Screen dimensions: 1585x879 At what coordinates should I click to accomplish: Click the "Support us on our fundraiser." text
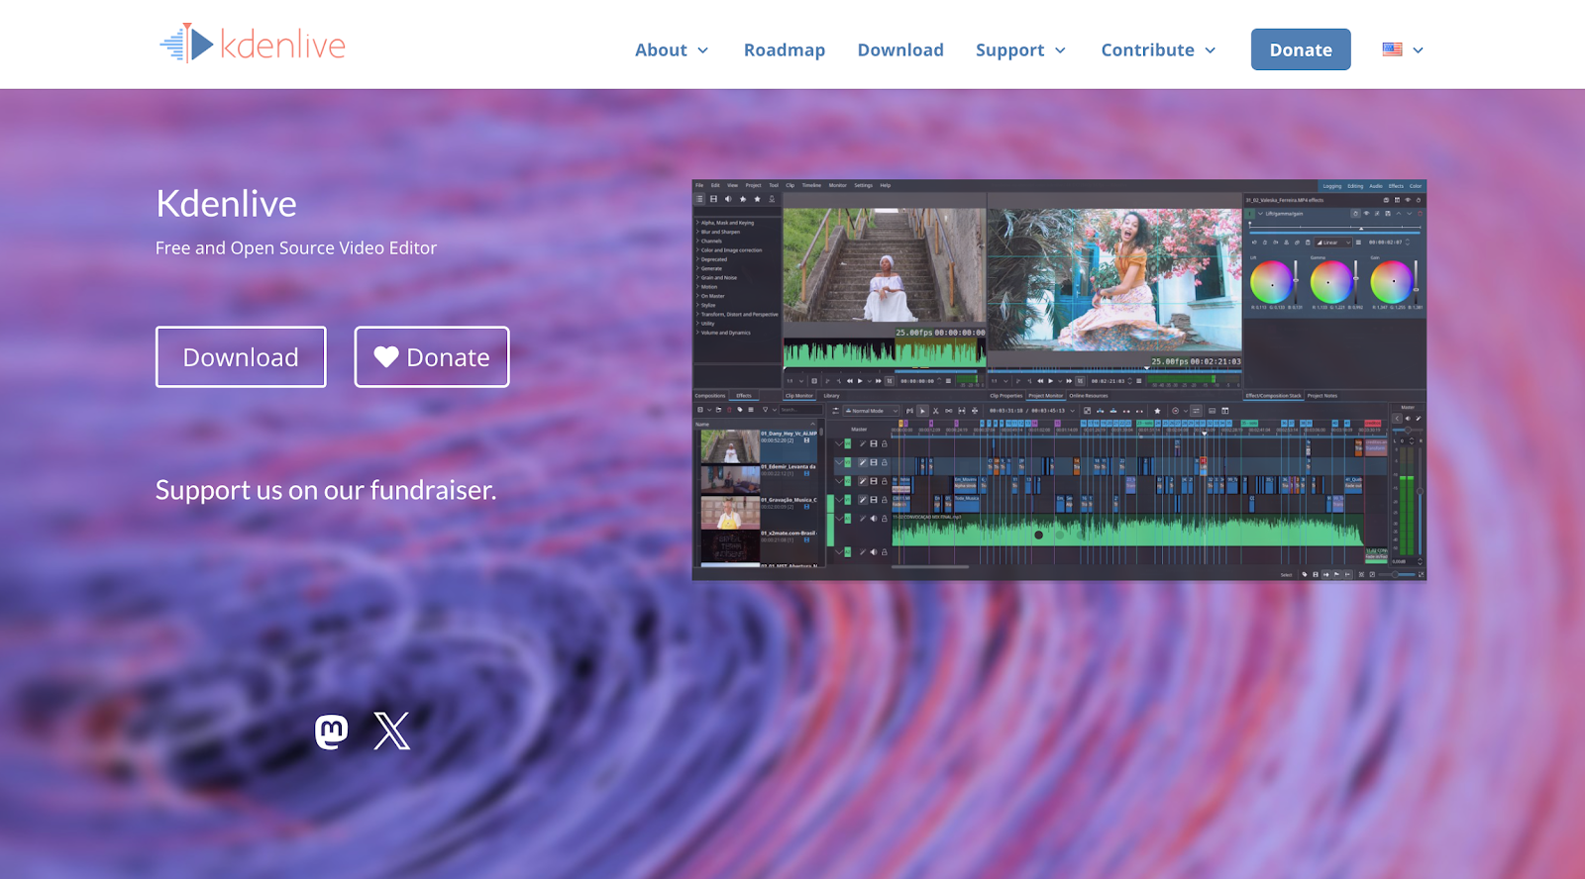click(x=326, y=490)
